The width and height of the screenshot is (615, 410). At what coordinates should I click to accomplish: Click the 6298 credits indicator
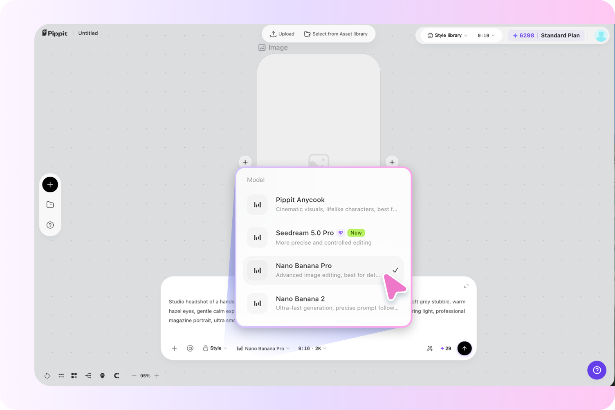click(x=523, y=36)
